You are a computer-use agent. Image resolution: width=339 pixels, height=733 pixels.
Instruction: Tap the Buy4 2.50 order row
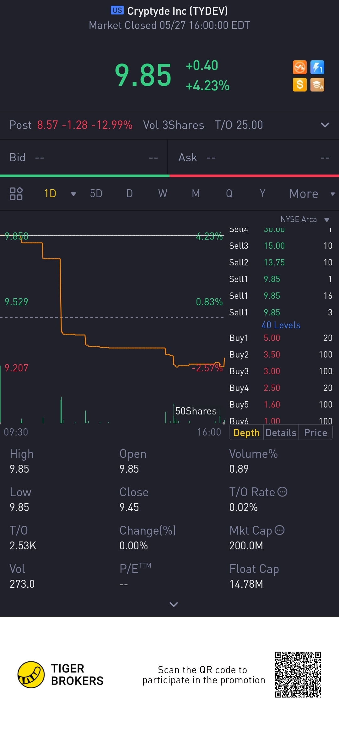point(281,388)
